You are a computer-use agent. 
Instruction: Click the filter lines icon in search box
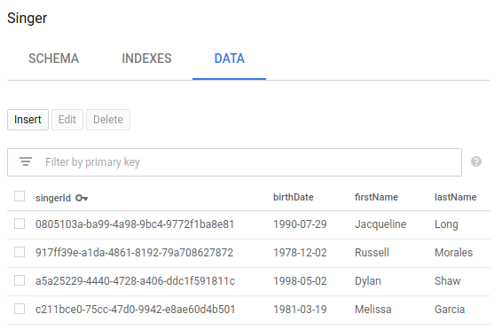[x=26, y=161]
